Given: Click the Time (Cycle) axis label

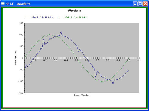Looking at the screenshot, I should 82,95.
